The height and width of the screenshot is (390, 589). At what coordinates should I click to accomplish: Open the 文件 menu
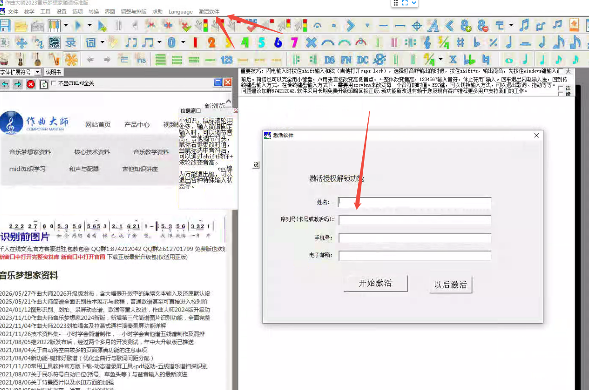(x=13, y=12)
